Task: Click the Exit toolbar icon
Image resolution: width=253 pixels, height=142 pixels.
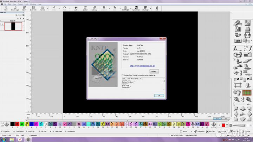Action: click(x=157, y=8)
